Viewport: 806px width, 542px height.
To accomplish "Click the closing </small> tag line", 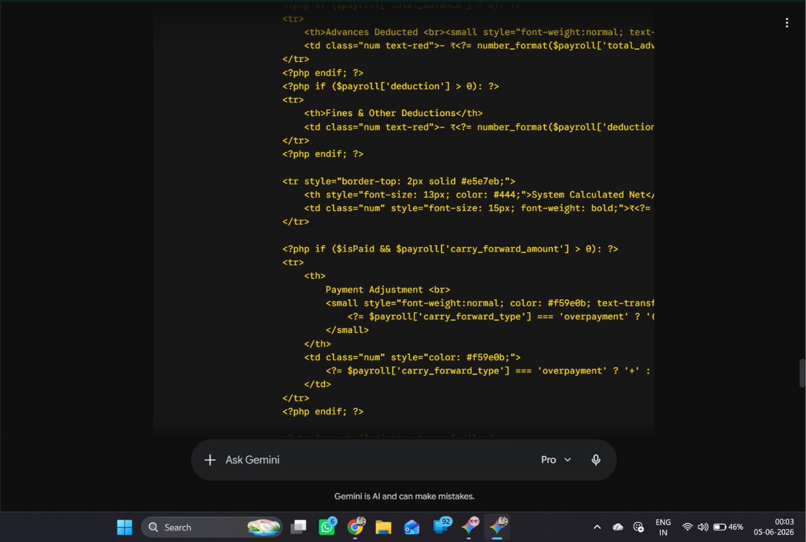I will point(347,330).
